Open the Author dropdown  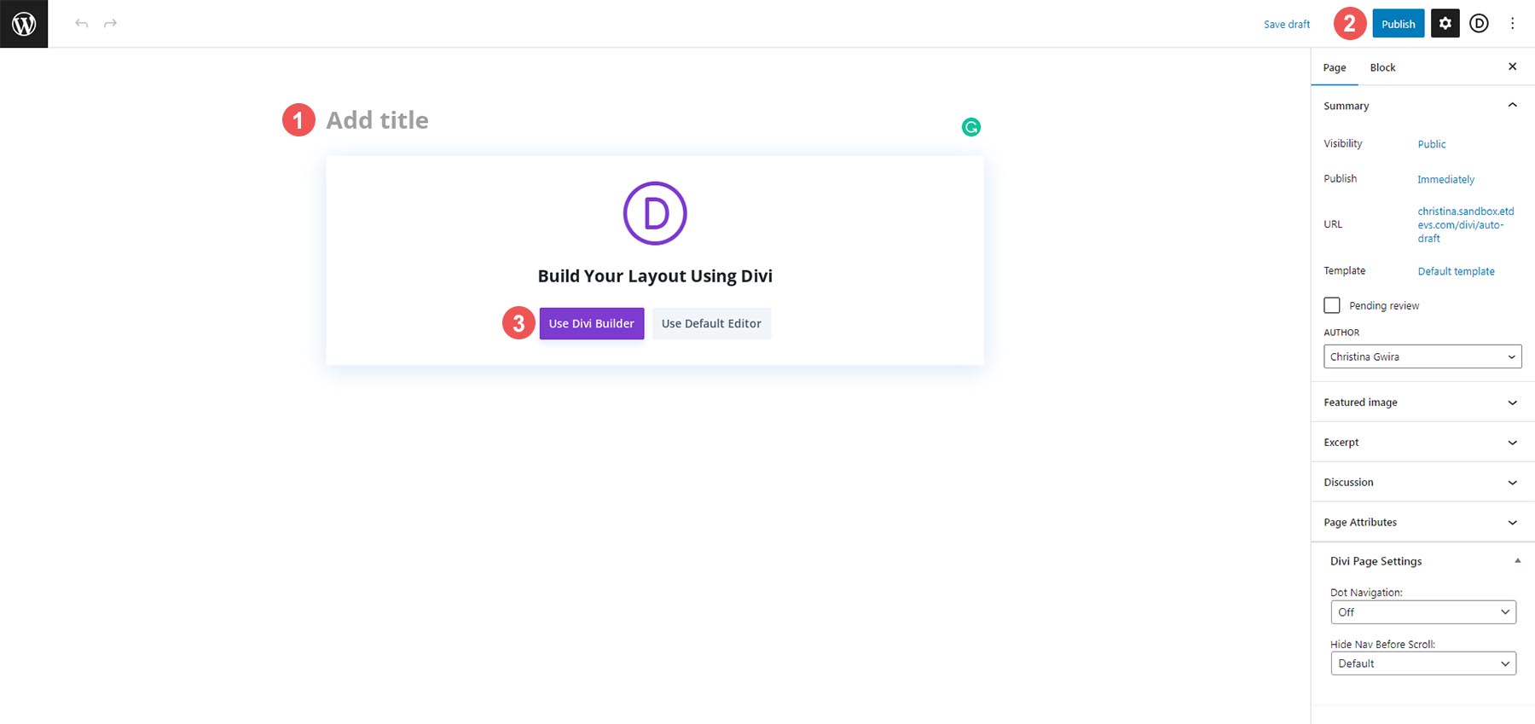coord(1422,356)
